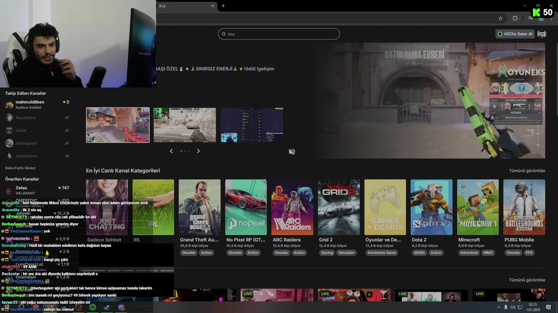
Task: Click MOBA tag under Dota 2
Action: pyautogui.click(x=419, y=253)
